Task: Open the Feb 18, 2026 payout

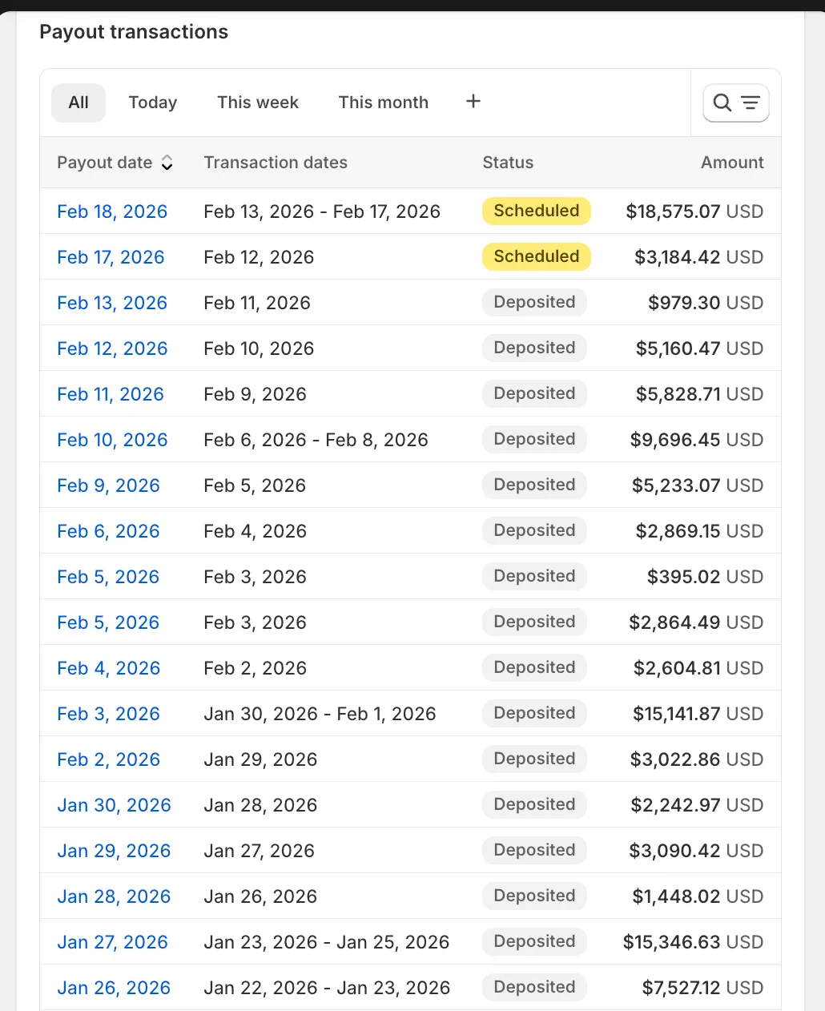Action: click(112, 211)
